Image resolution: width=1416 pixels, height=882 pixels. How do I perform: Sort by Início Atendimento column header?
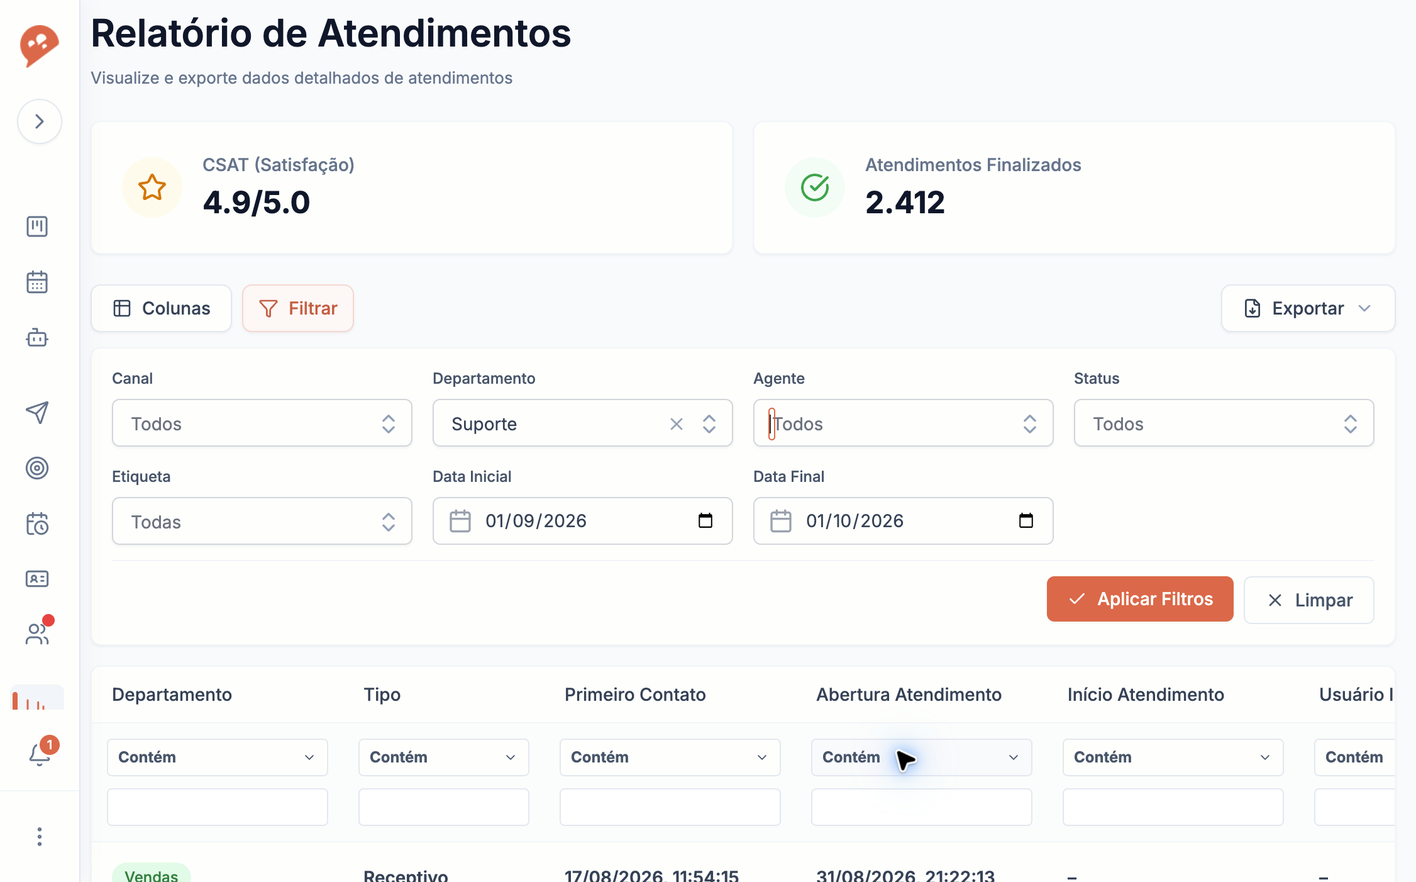tap(1146, 695)
